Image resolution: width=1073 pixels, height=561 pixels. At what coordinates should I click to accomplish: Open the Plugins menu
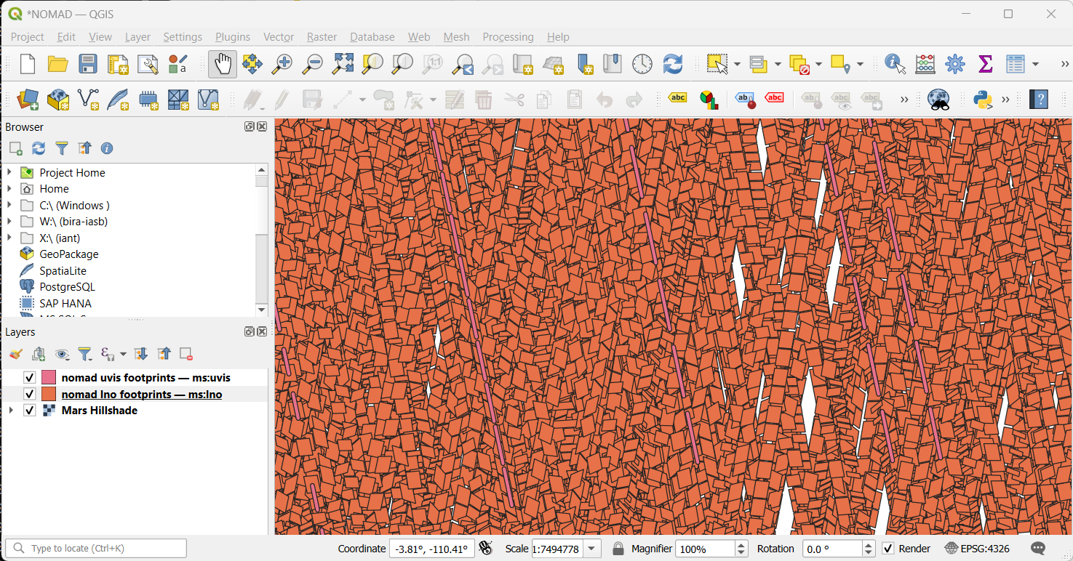tap(233, 37)
